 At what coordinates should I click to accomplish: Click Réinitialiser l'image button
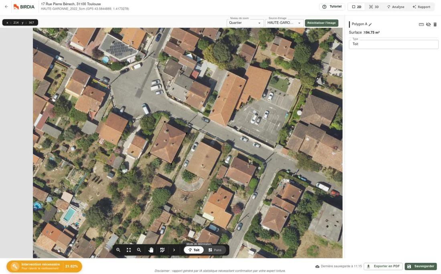(x=322, y=23)
